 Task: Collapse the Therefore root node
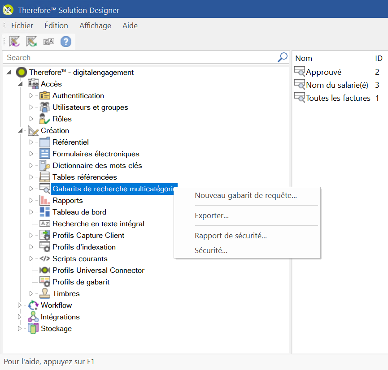click(x=9, y=72)
